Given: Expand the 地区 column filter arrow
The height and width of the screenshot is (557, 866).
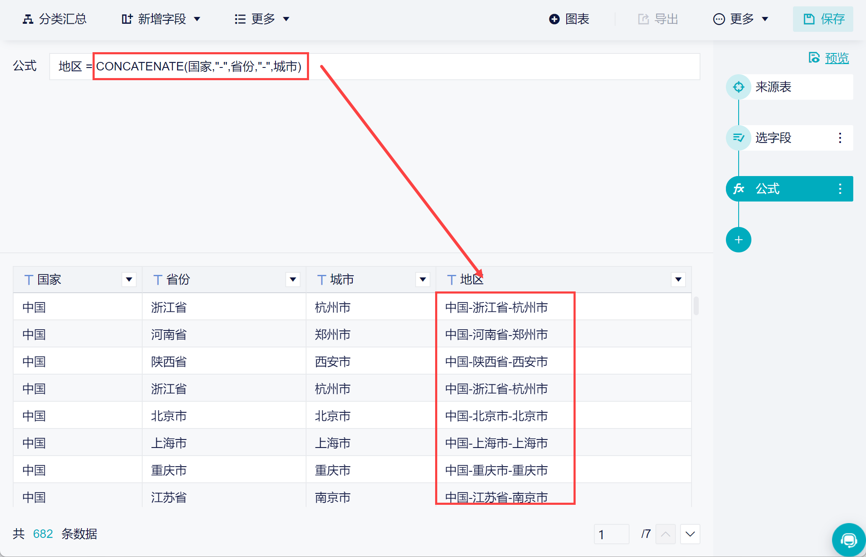Looking at the screenshot, I should click(678, 280).
